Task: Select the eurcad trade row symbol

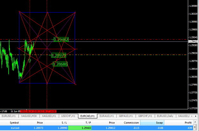Action: pos(15,128)
